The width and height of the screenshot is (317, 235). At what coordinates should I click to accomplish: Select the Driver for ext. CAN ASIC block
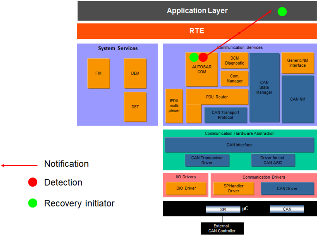[273, 160]
